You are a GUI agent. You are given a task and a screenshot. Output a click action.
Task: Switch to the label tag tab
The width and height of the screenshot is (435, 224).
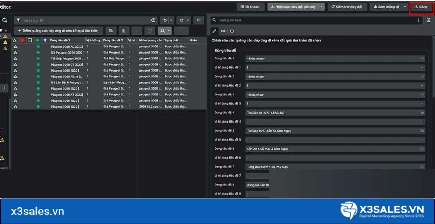[232, 31]
